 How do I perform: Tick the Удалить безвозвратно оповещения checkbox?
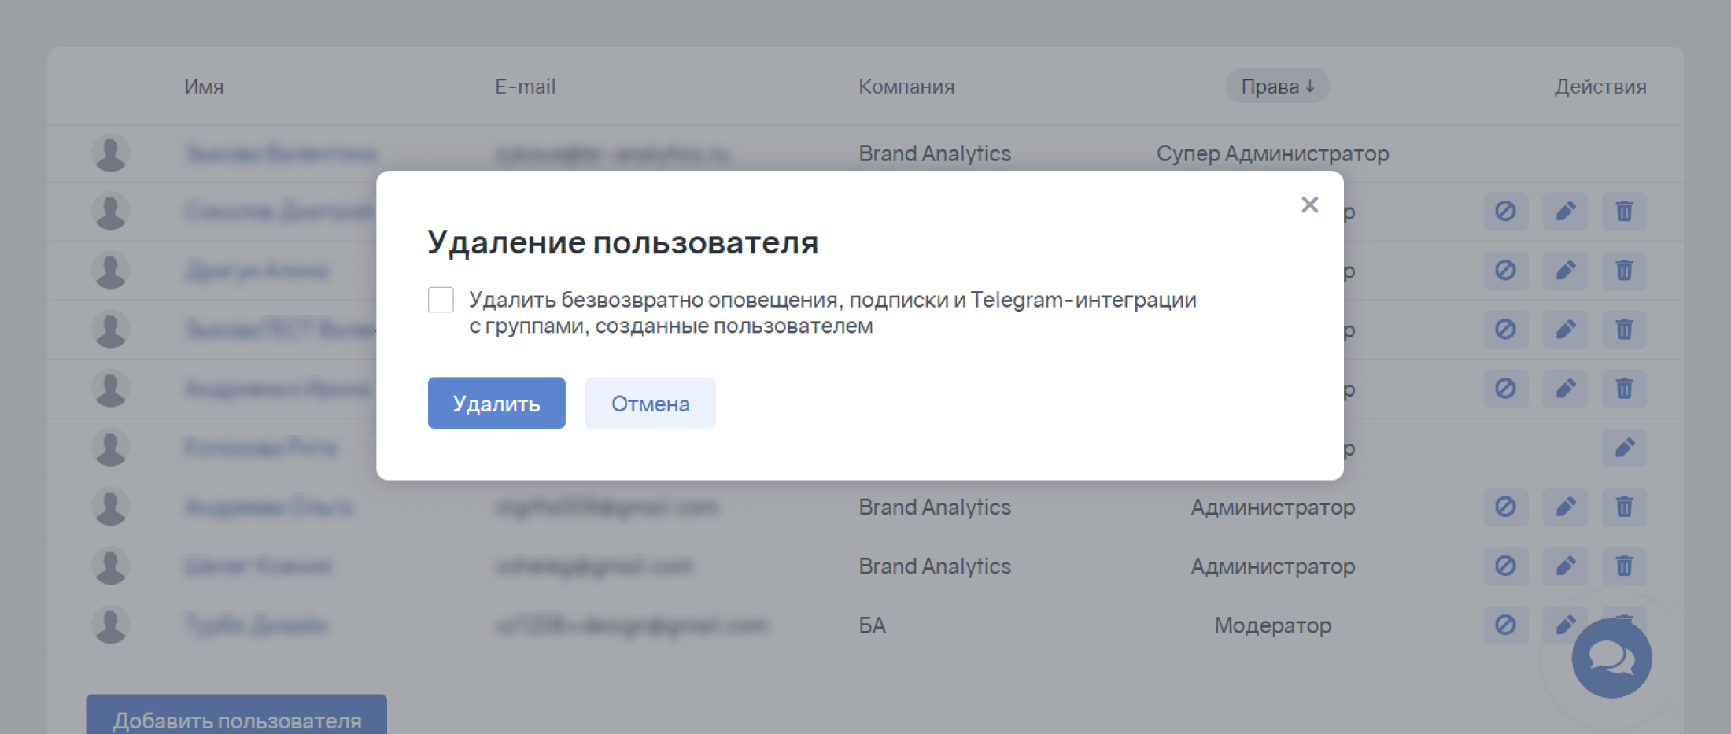[x=441, y=300]
